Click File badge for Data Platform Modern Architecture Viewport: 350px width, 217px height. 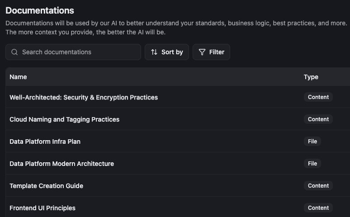[312, 164]
